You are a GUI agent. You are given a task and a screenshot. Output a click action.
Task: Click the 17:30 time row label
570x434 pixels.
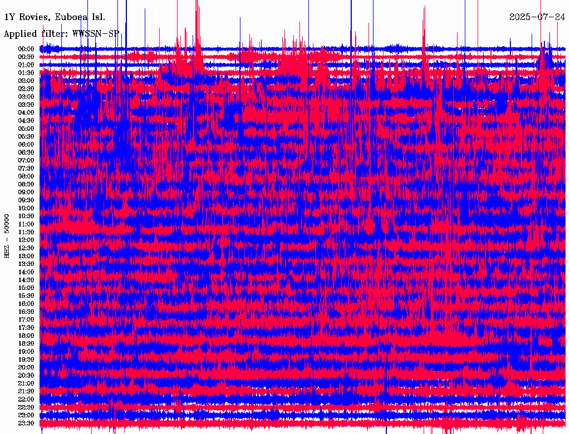26,328
